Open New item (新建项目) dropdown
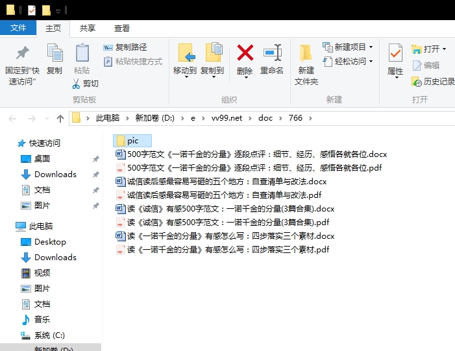 coord(348,47)
